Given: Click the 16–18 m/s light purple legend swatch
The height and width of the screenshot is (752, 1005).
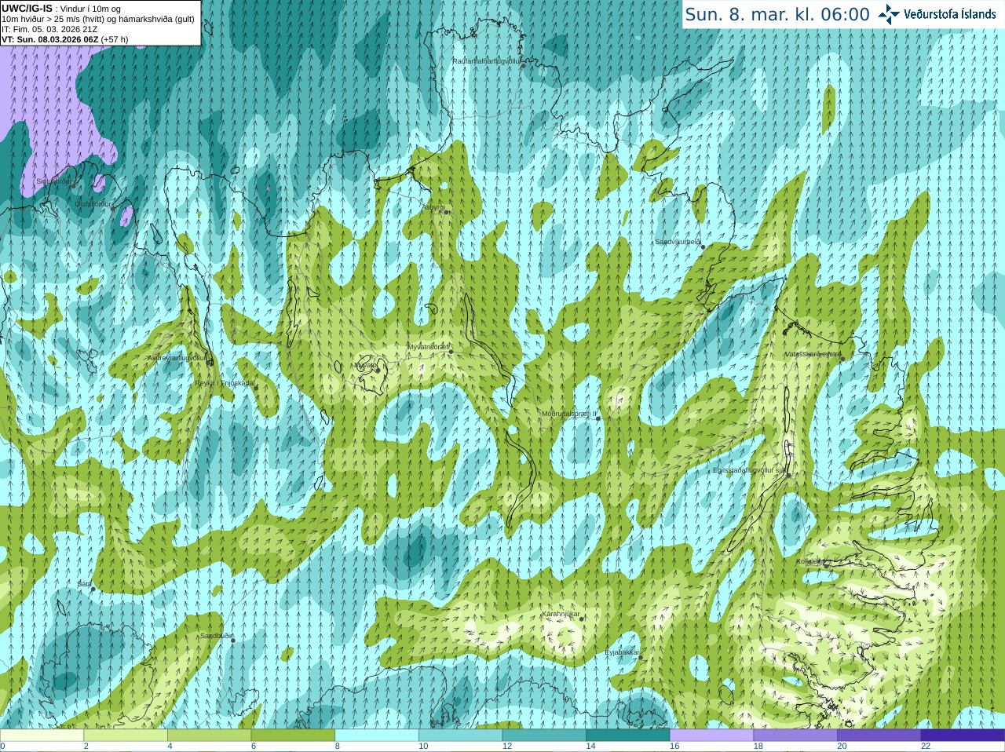Looking at the screenshot, I should [x=711, y=736].
